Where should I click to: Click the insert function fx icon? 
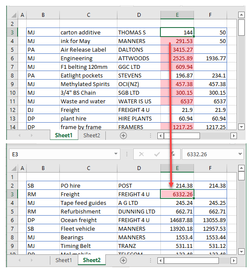pos(173,154)
